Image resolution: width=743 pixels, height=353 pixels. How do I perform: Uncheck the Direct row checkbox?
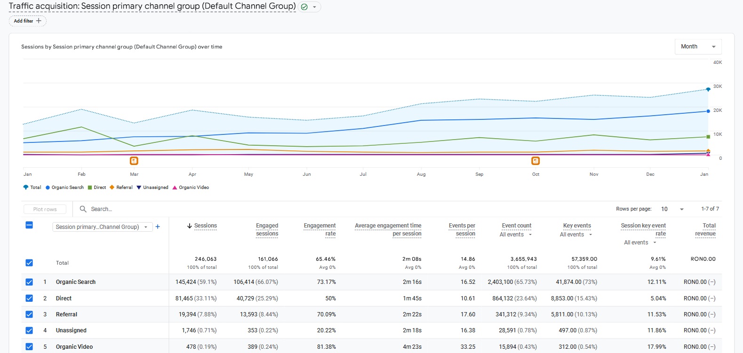click(x=29, y=298)
